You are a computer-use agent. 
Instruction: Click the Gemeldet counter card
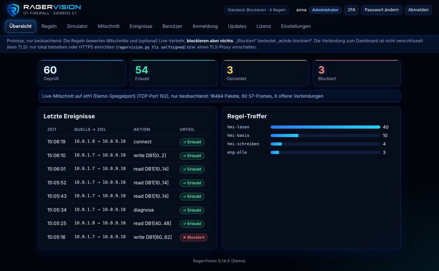click(265, 73)
